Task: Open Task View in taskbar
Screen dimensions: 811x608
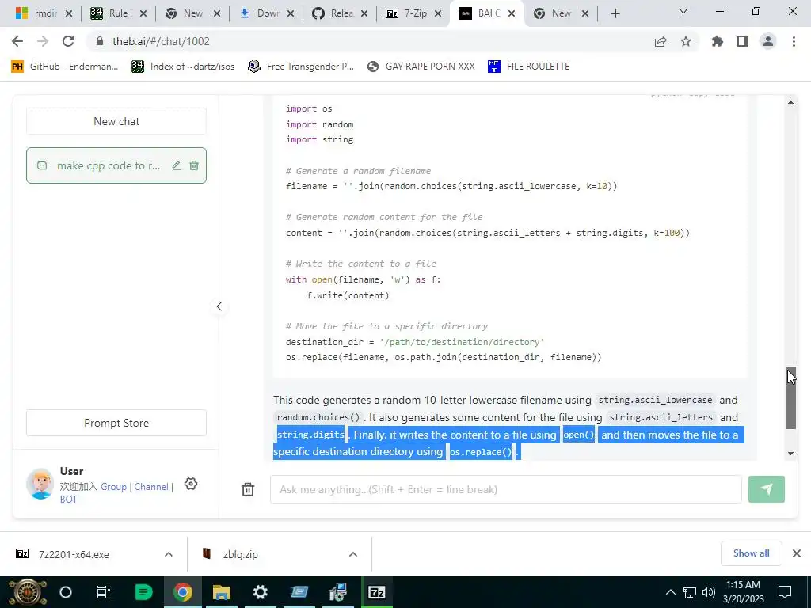Action: point(104,592)
